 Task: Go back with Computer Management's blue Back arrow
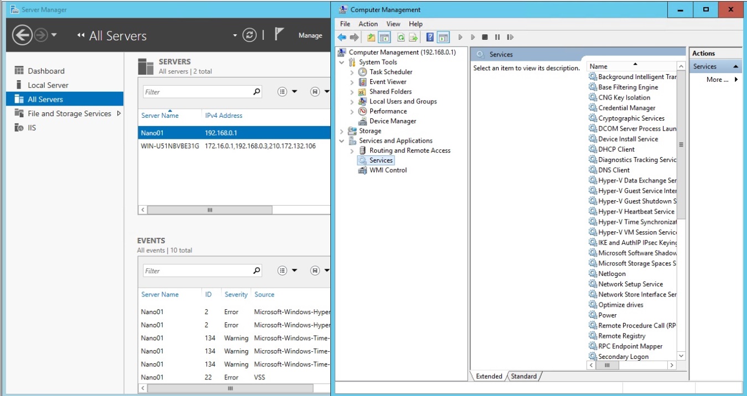(342, 37)
